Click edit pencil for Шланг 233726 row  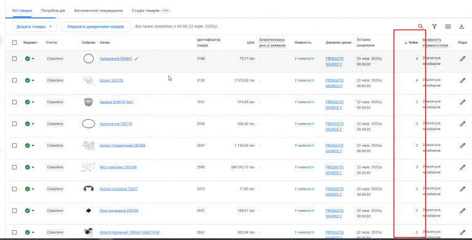[x=463, y=80]
